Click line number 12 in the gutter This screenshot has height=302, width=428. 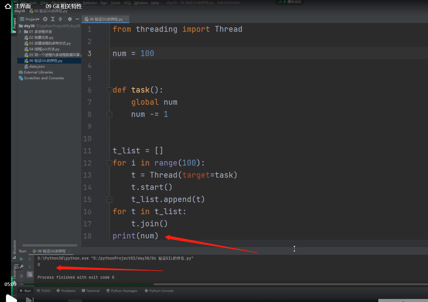(87, 163)
